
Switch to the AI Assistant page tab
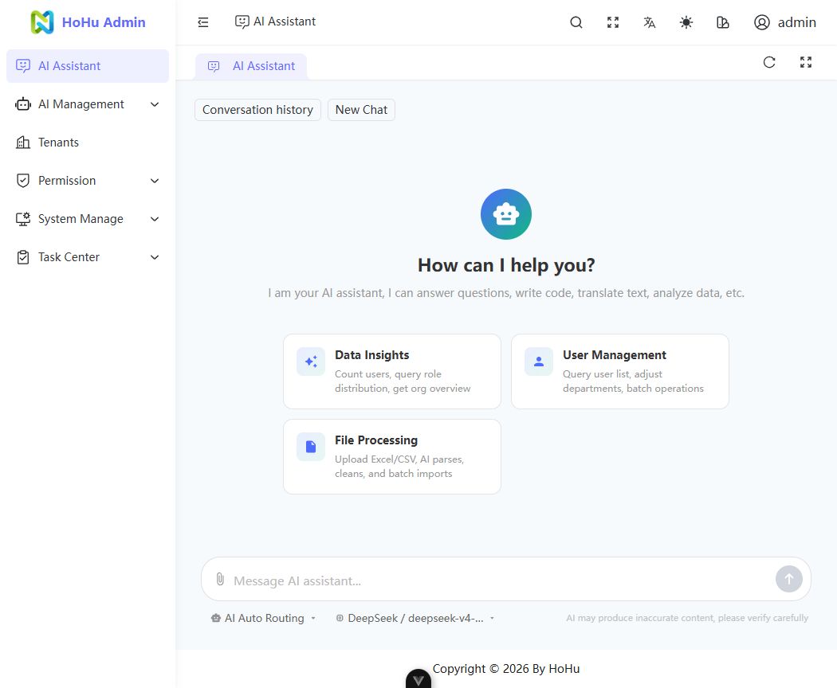coord(251,66)
